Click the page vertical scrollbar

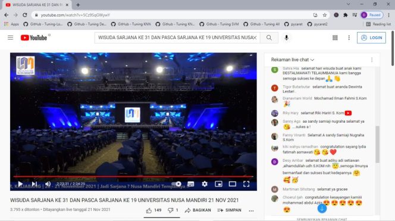(x=393, y=48)
